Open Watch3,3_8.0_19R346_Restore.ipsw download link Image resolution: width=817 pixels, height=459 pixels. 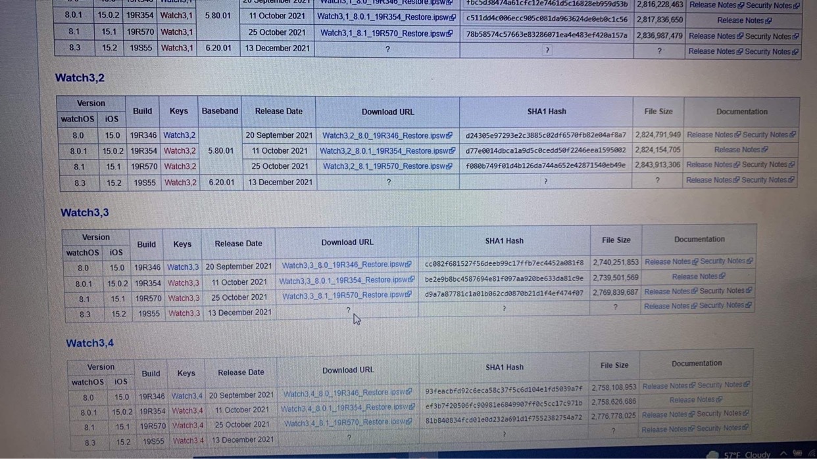click(347, 265)
